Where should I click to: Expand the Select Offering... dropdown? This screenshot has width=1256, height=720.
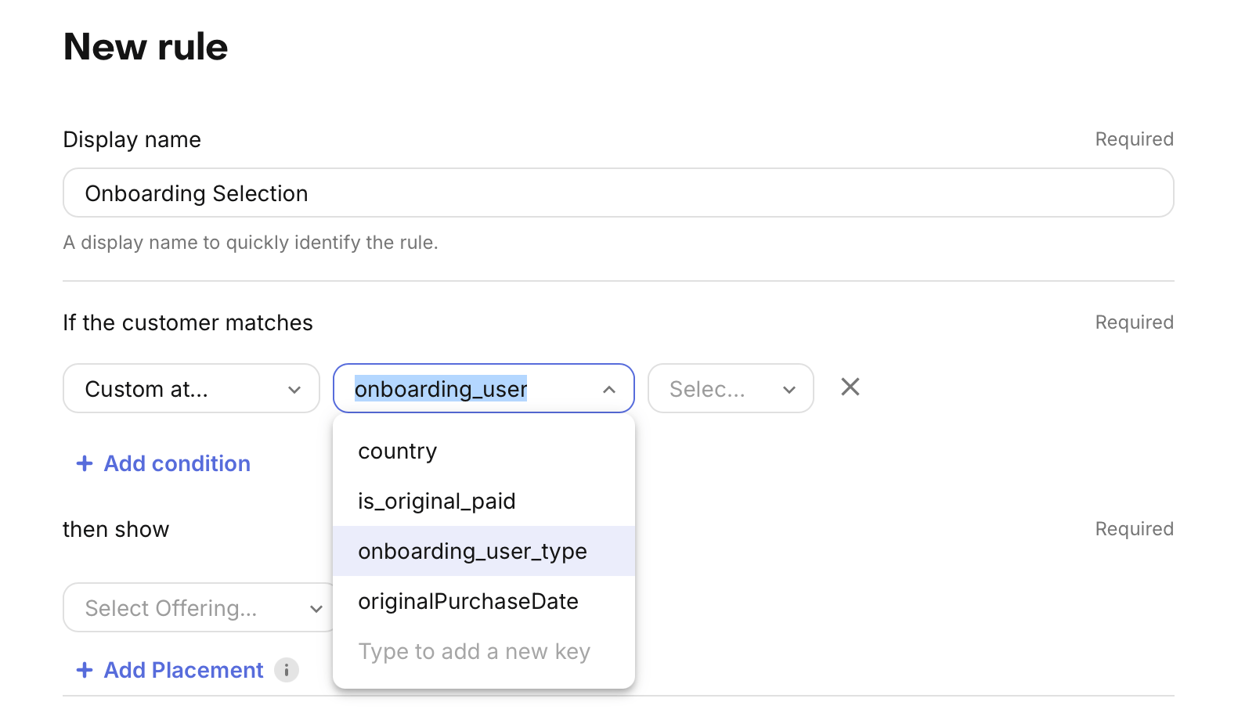coord(188,608)
